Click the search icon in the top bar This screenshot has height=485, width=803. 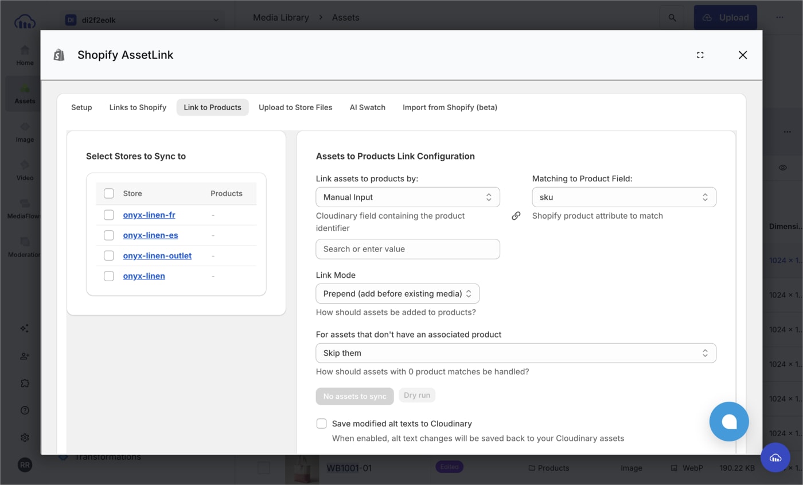(672, 18)
